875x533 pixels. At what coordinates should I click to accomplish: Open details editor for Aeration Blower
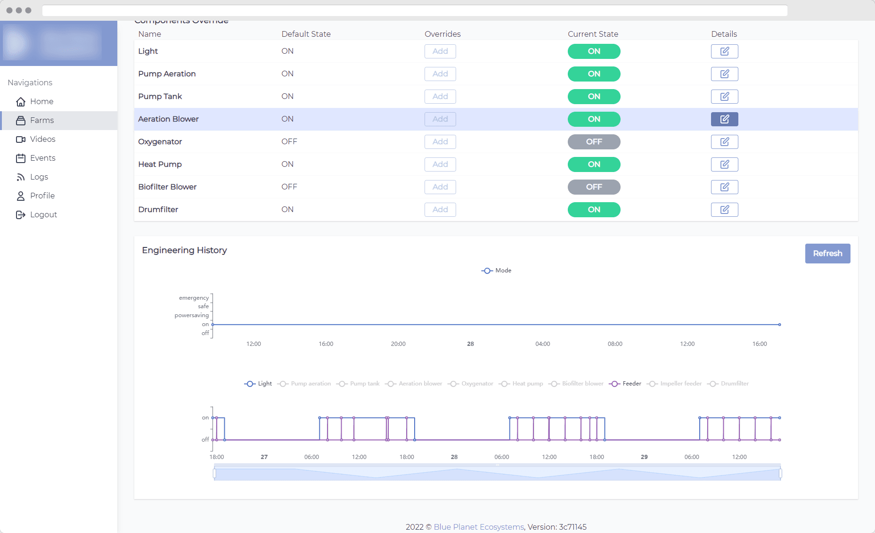point(724,119)
